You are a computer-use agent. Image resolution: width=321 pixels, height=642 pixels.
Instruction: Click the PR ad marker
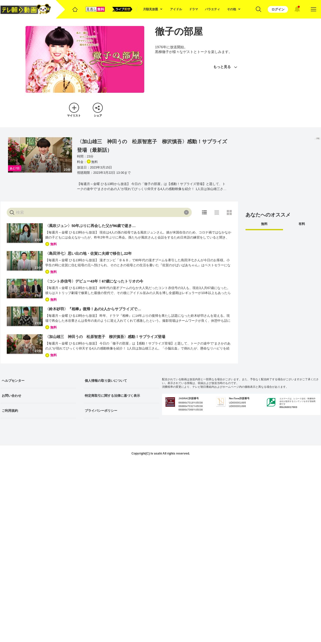pos(317,138)
